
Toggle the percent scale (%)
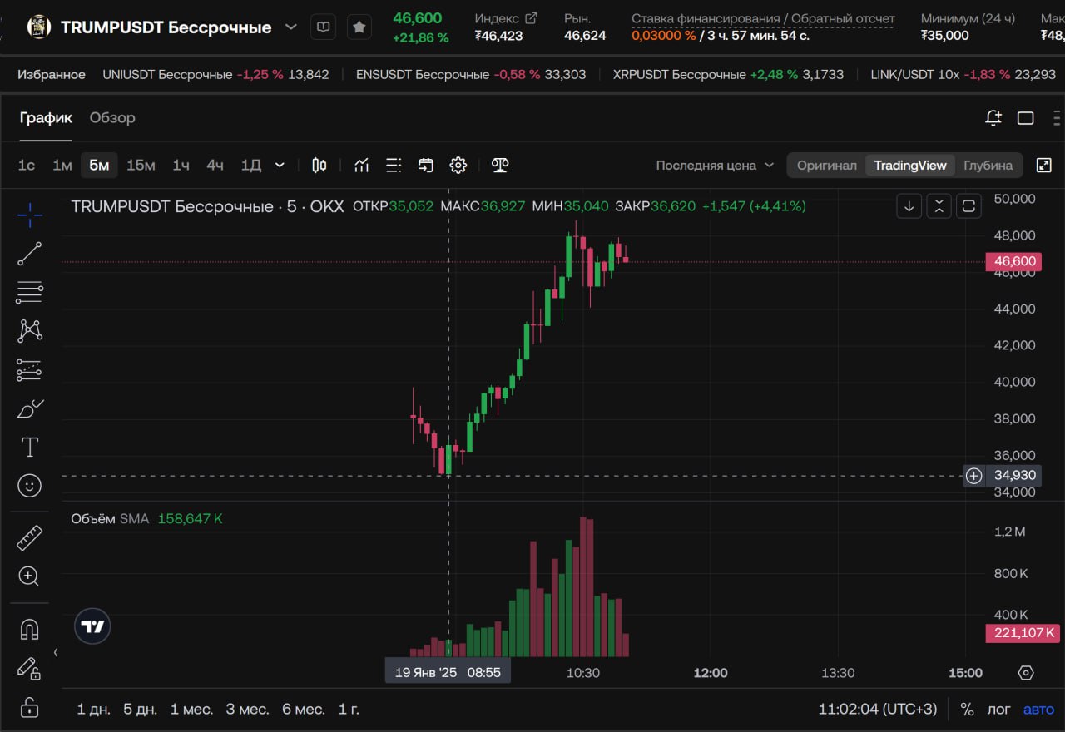pyautogui.click(x=967, y=710)
